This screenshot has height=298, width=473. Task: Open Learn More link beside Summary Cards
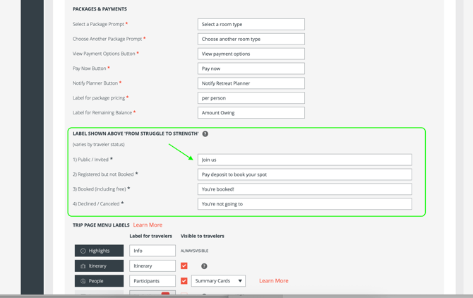274,281
